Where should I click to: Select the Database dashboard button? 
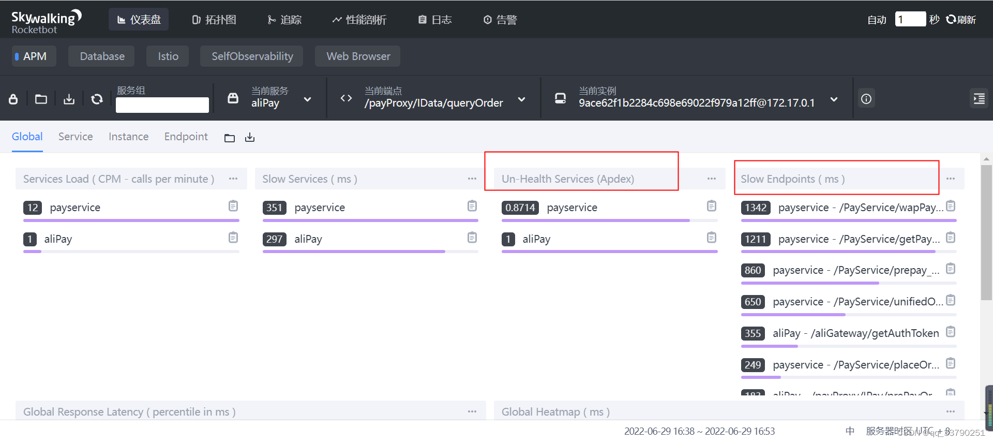tap(102, 56)
